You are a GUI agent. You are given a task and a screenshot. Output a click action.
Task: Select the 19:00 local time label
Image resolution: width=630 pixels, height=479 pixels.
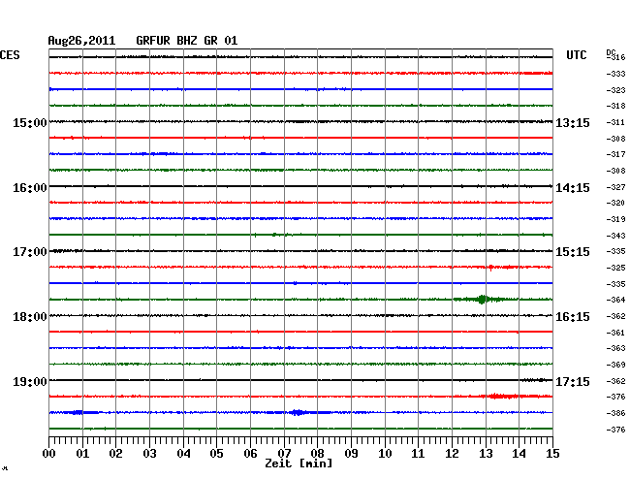click(30, 381)
